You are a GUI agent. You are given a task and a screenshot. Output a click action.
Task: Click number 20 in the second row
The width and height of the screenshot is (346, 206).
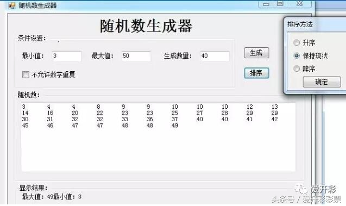pos(75,113)
